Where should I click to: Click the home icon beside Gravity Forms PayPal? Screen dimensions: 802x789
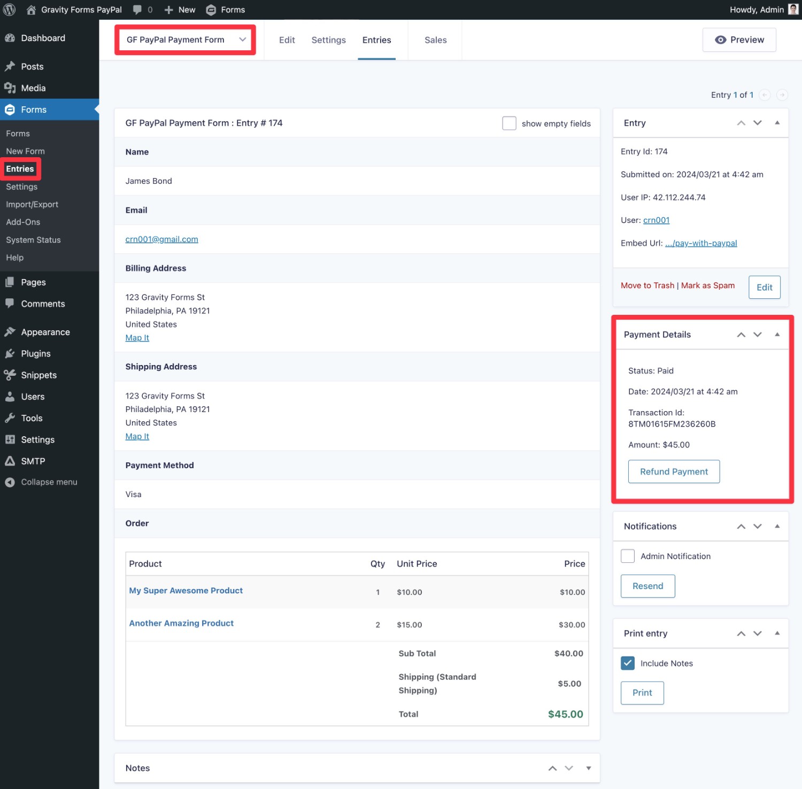[31, 10]
